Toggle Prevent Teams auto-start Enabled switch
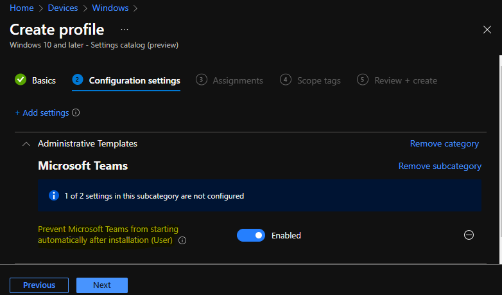The height and width of the screenshot is (295, 502). pyautogui.click(x=251, y=235)
